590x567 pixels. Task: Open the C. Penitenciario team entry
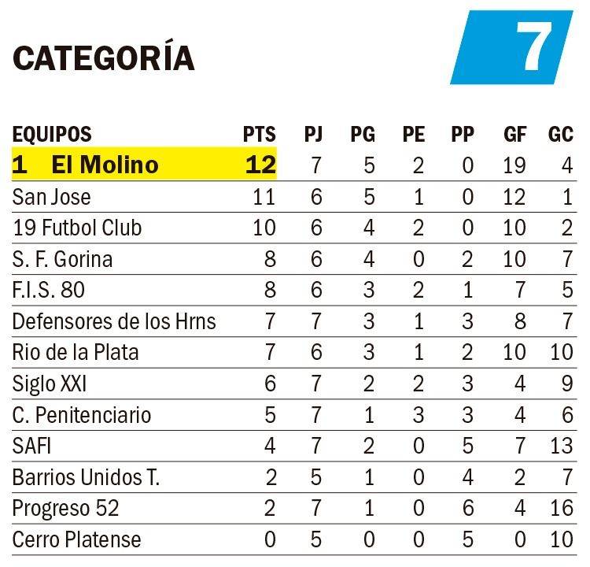tap(81, 415)
